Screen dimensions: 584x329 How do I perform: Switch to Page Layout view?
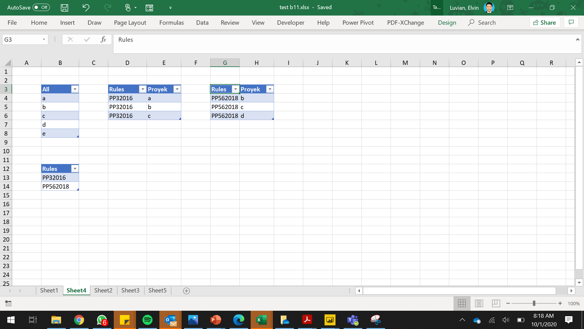click(x=479, y=303)
